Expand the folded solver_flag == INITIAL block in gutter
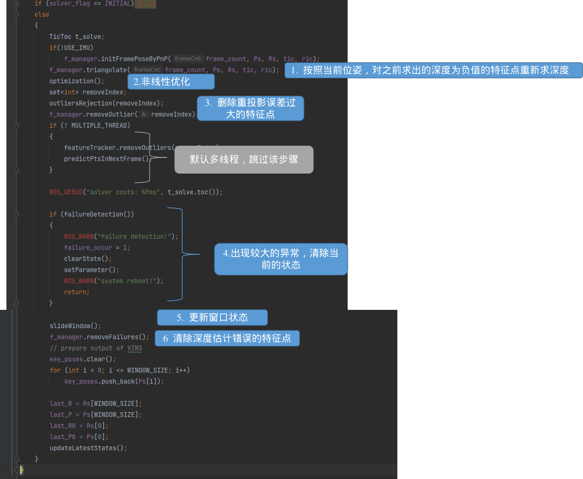The height and width of the screenshot is (479, 583). [16, 3]
